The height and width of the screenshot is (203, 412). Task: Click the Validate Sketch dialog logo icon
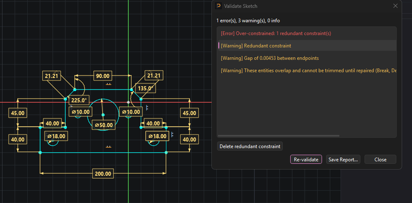(x=218, y=6)
